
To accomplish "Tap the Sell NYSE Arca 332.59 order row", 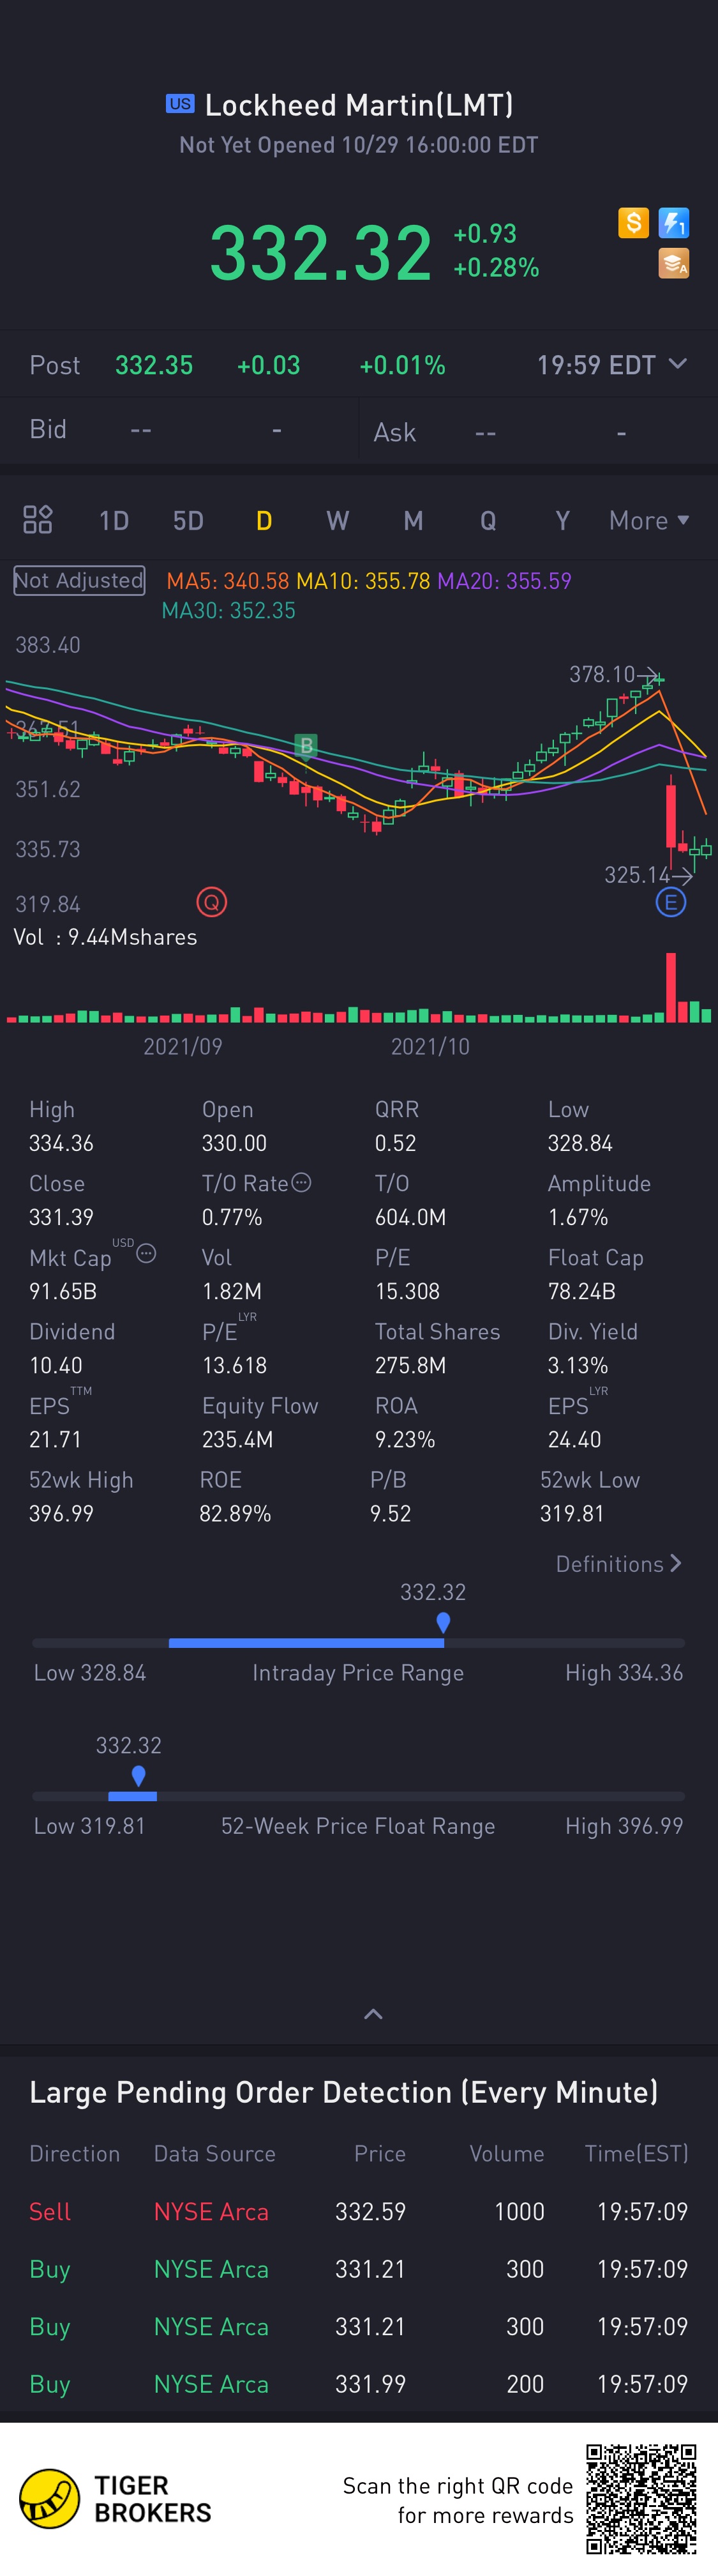I will pos(359,2211).
